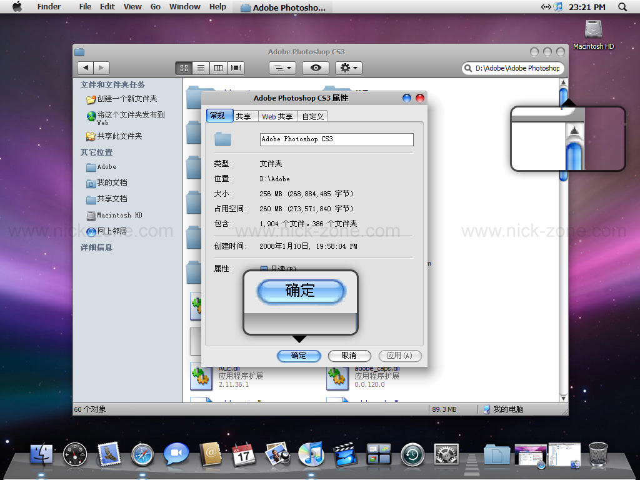
Task: Collapse the 其它位置 section
Action: [96, 152]
